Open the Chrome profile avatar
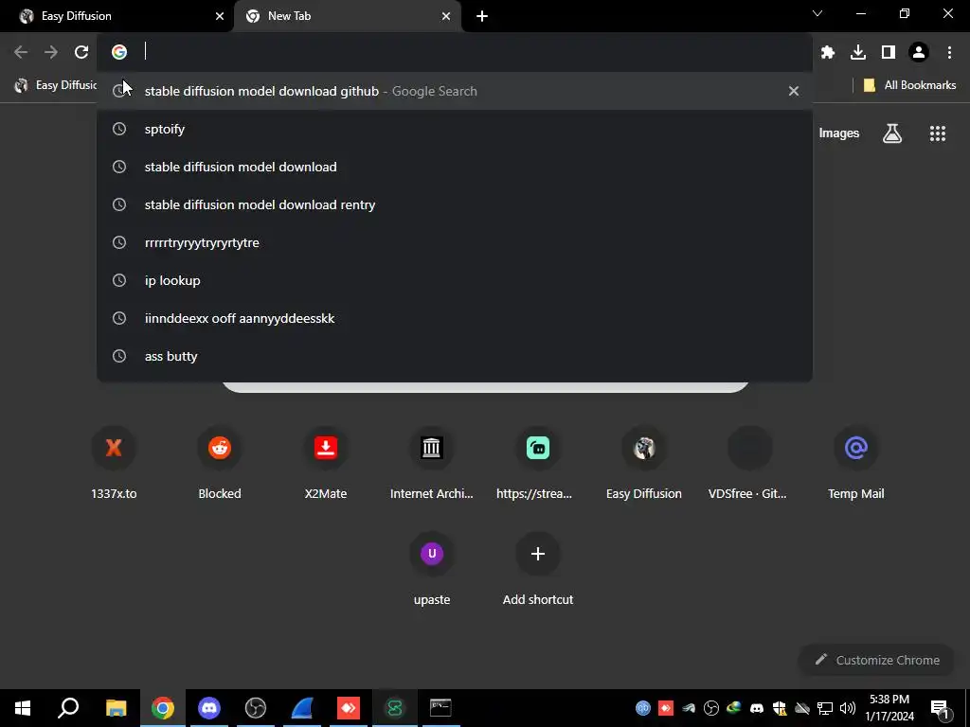Viewport: 970px width, 727px height. (x=919, y=53)
